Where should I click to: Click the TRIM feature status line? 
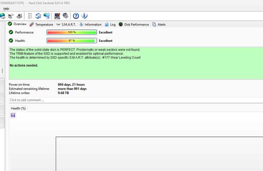tap(67, 54)
